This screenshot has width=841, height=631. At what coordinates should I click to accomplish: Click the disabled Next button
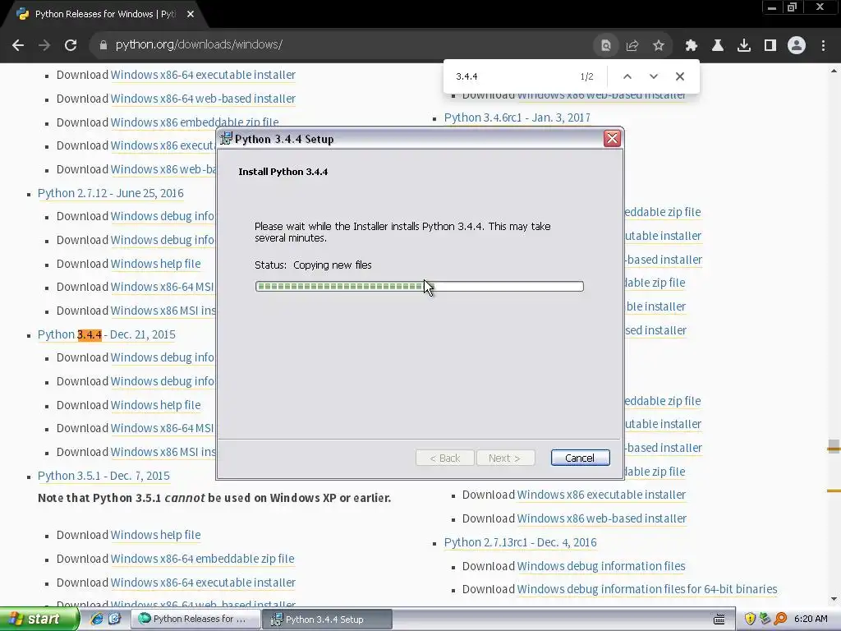[x=505, y=458]
